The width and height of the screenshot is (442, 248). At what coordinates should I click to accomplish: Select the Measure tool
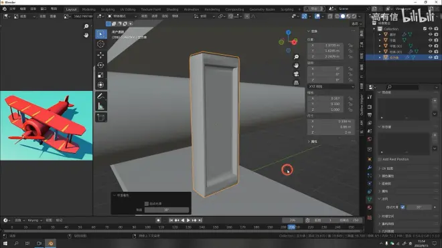click(100, 106)
